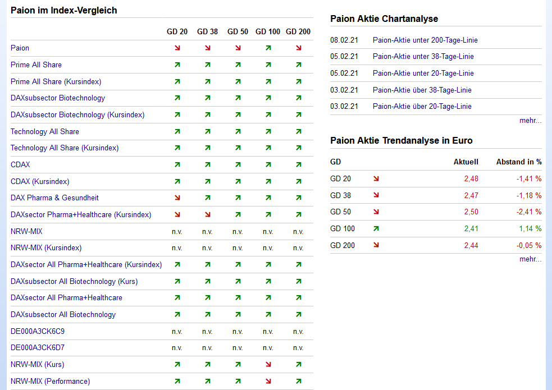Open DAXsubsector Biotechnology link

58,98
